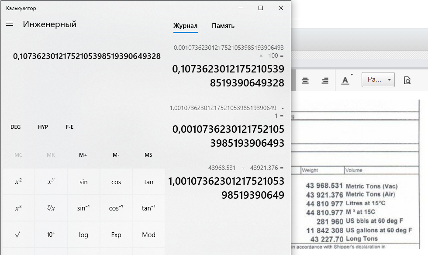Select the 43968,531 ÷ 43921,376 history entry
The width and height of the screenshot is (428, 255).
click(226, 183)
